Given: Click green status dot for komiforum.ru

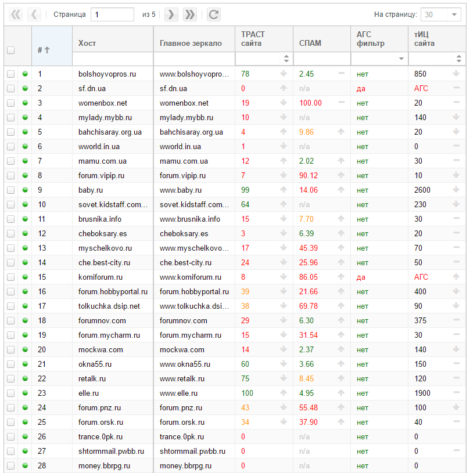Looking at the screenshot, I should (x=25, y=277).
